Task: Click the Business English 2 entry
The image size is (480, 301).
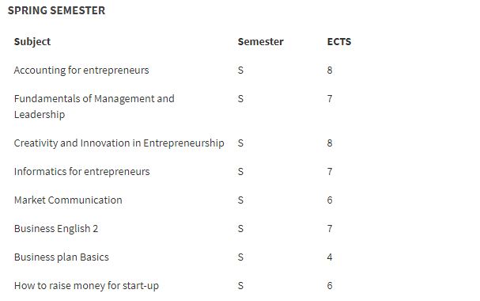Action: pyautogui.click(x=56, y=229)
